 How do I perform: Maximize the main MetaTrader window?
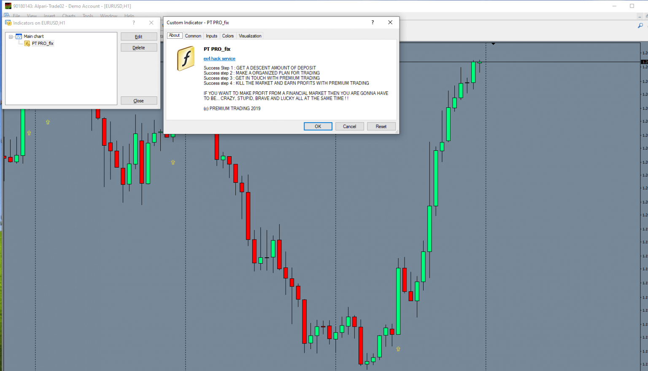(x=632, y=6)
